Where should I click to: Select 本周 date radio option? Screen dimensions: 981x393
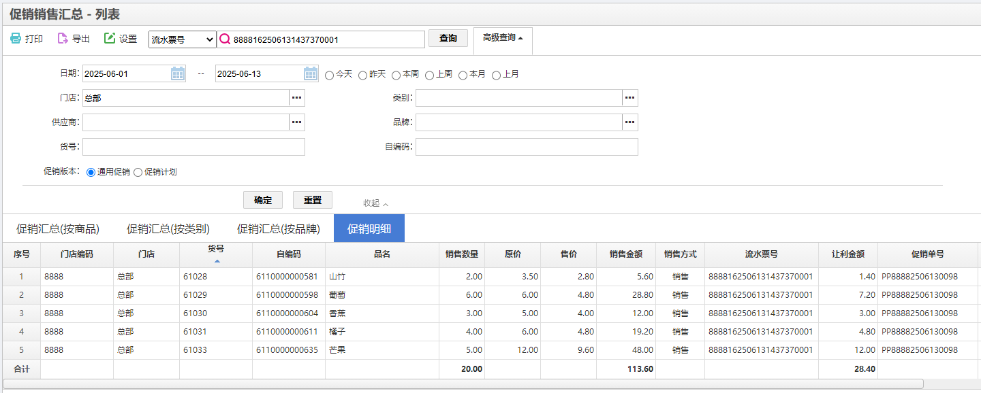(x=396, y=75)
